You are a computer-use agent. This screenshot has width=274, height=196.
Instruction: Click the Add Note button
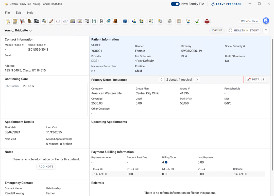[46, 167]
